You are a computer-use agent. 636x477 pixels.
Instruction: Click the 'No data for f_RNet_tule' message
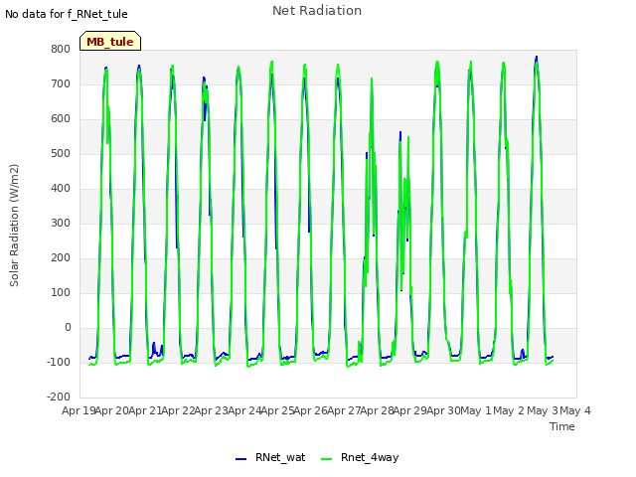click(67, 14)
